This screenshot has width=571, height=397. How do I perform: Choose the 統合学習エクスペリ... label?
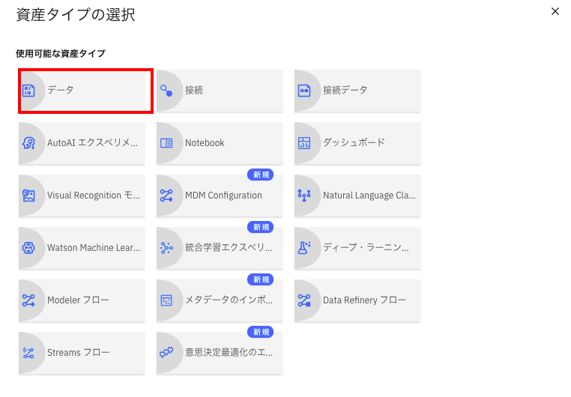click(229, 247)
